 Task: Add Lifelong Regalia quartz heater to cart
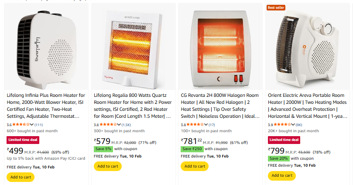(x=107, y=166)
